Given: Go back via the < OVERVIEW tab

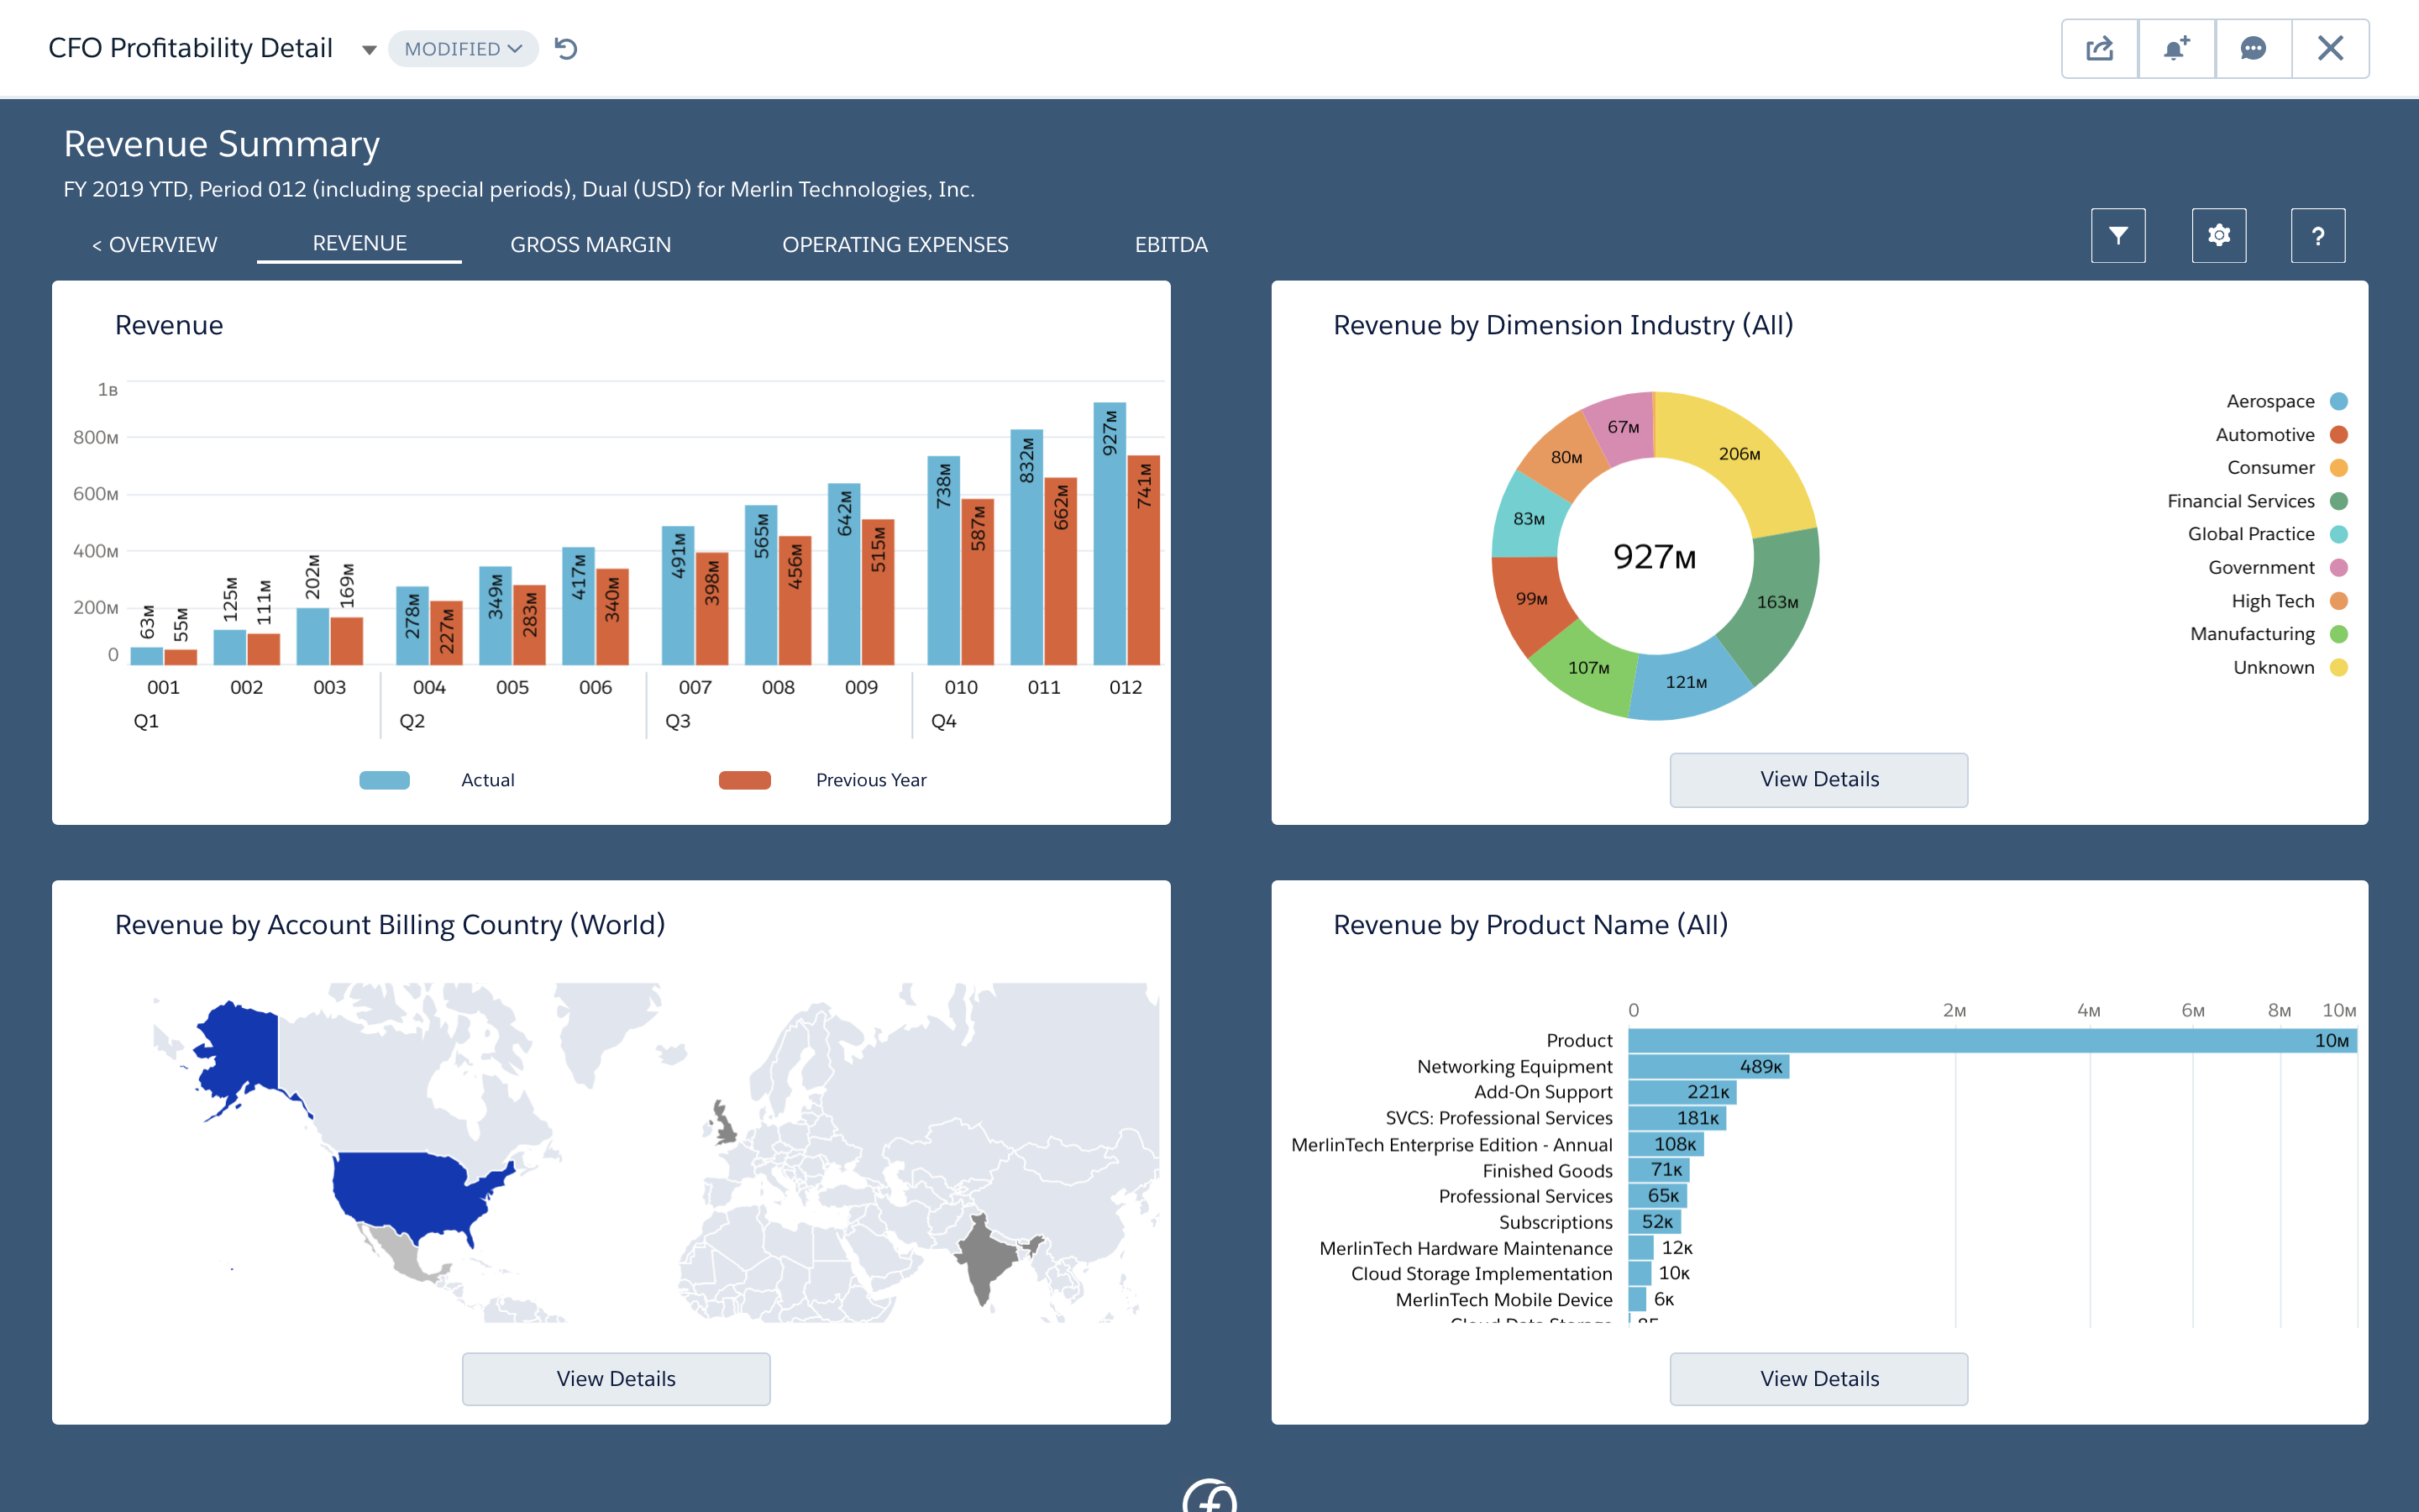Looking at the screenshot, I should coord(154,245).
